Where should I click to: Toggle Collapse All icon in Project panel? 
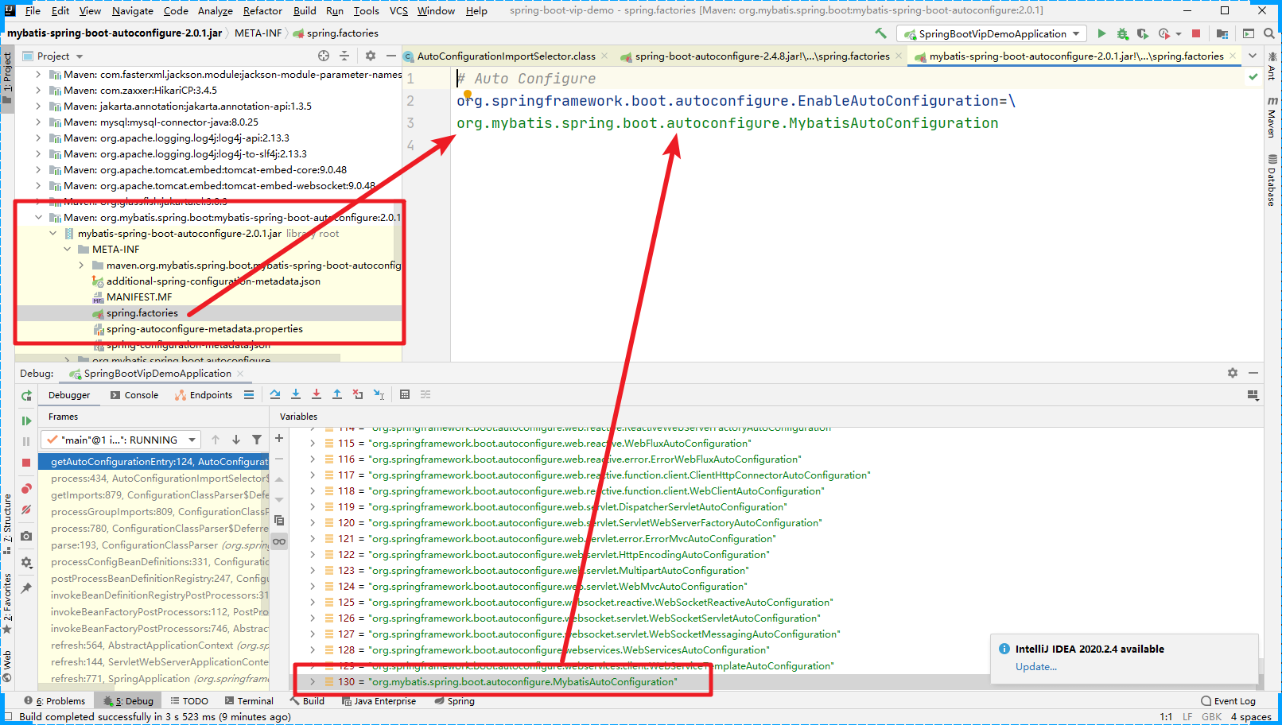344,56
